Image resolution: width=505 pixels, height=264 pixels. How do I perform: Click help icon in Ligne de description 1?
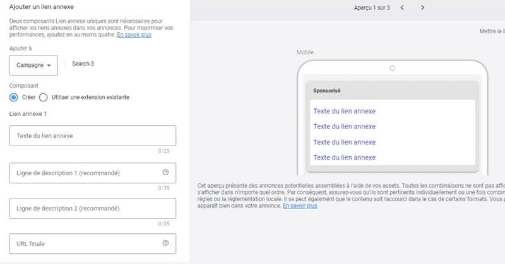click(165, 173)
